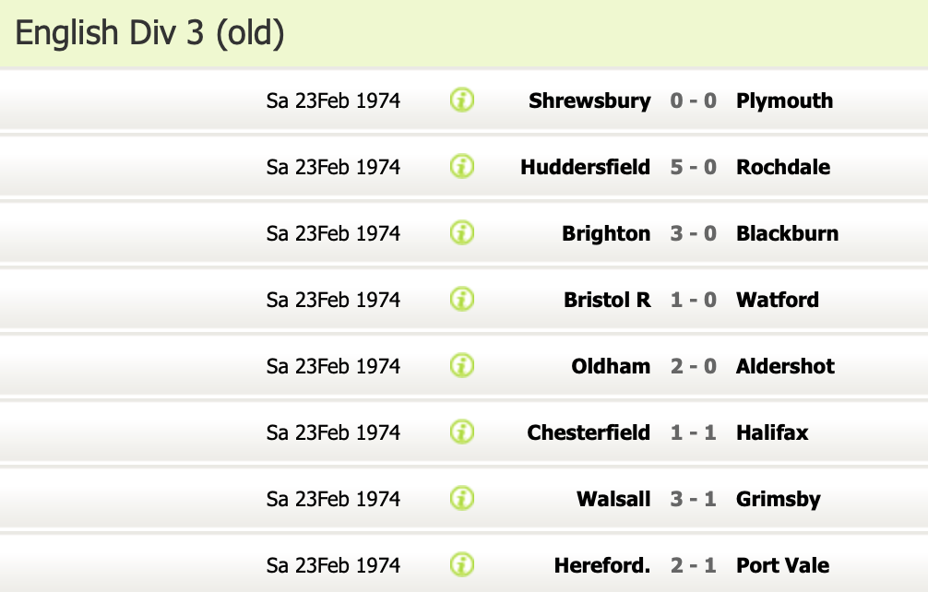Viewport: 928px width, 592px height.
Task: Open info icon for Chesterfield vs Halifax
Action: tap(462, 432)
